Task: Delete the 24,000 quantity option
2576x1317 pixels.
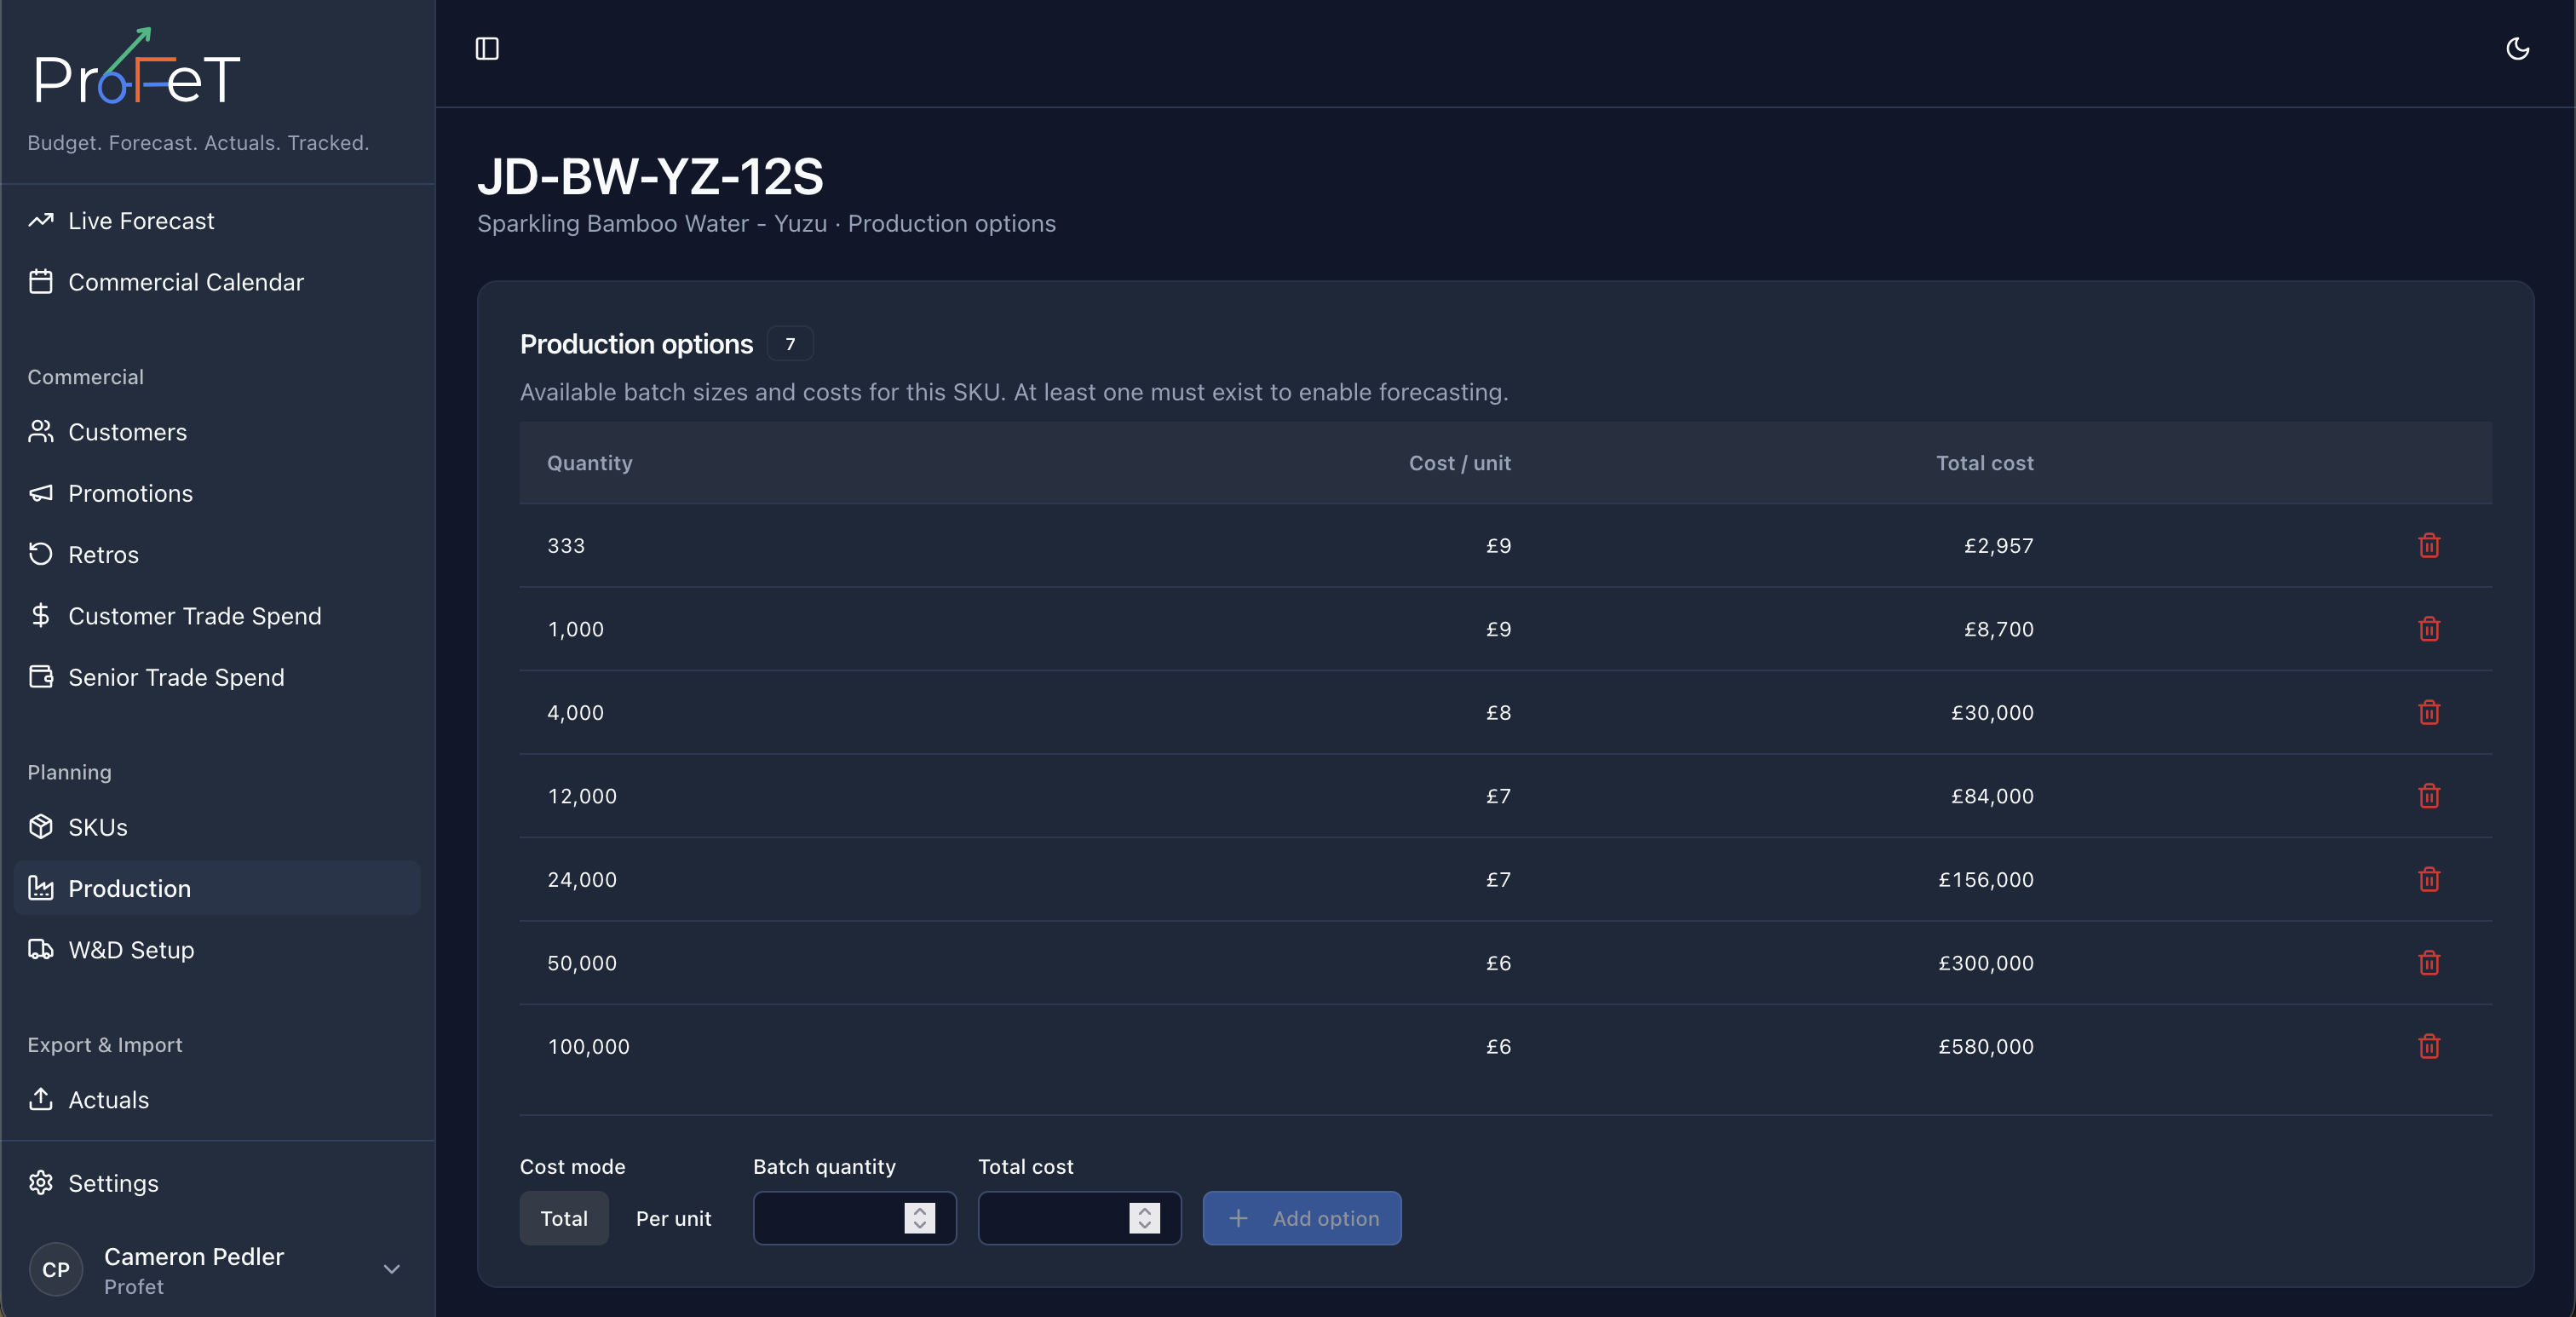Action: tap(2429, 879)
